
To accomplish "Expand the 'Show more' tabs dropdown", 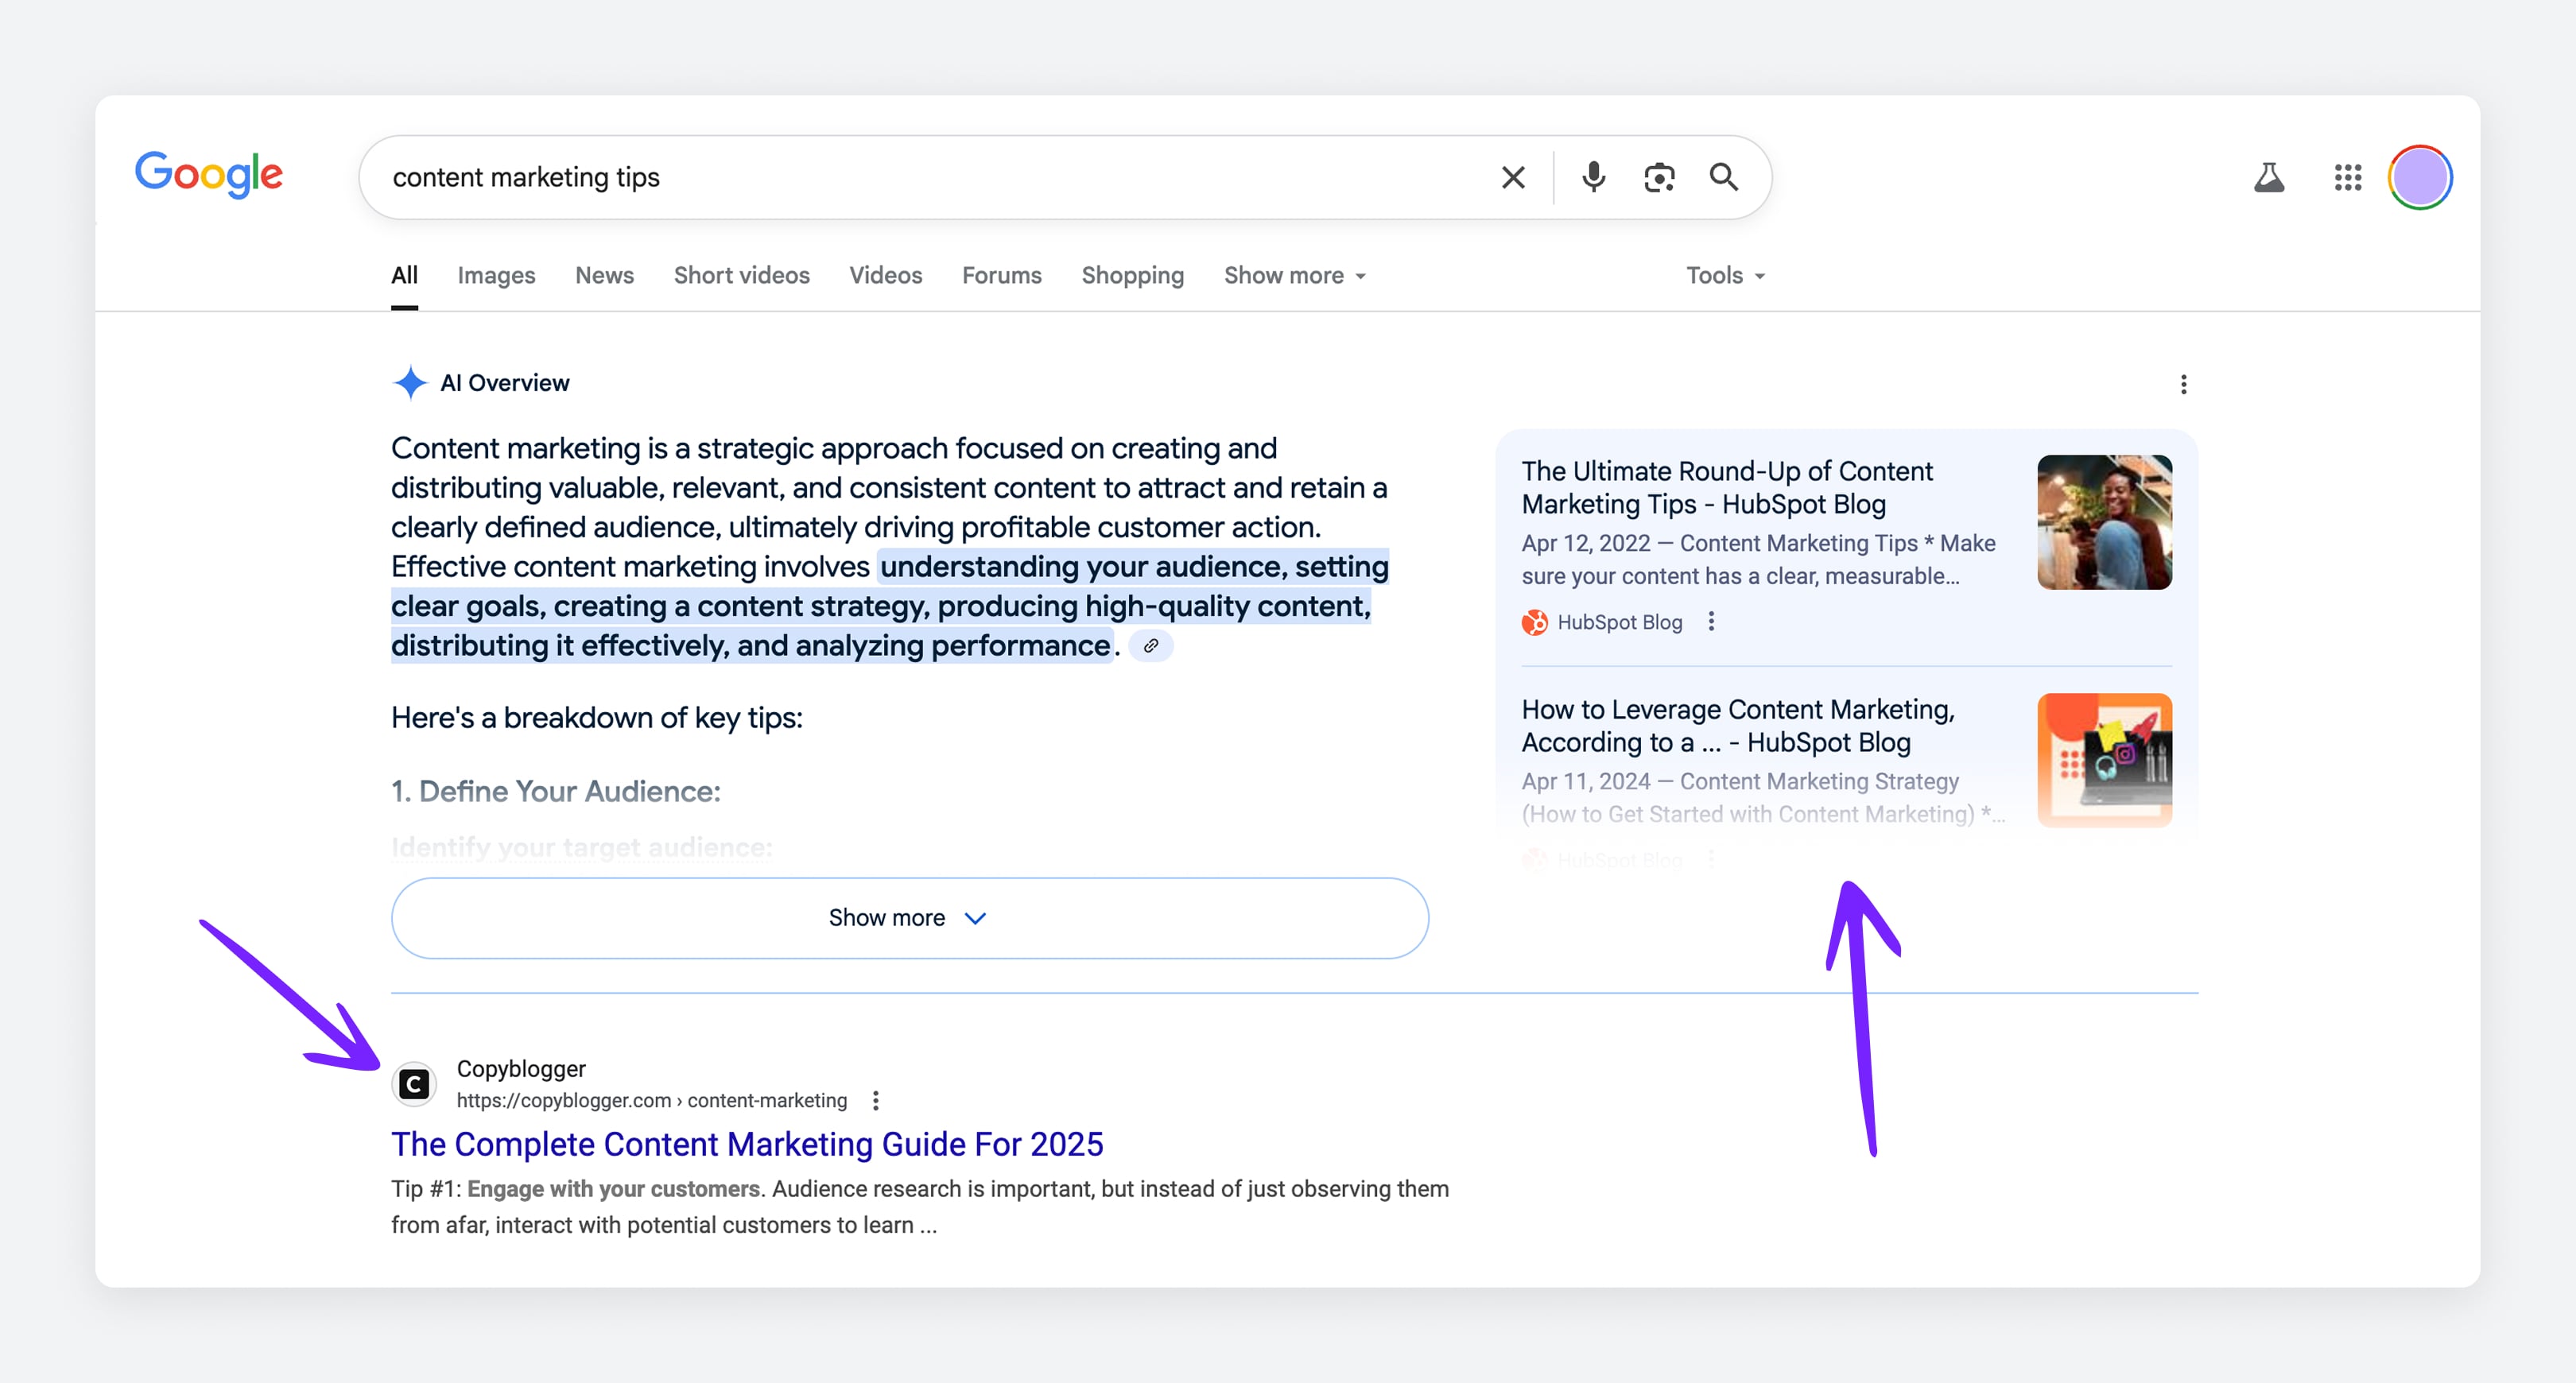I will [1294, 275].
